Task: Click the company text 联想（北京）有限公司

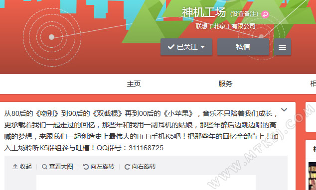Action: [x=225, y=26]
